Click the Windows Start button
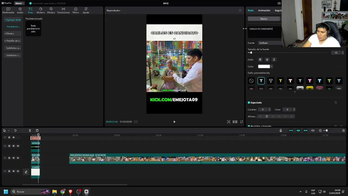Viewport: 348px width, 196px height. 6,192
